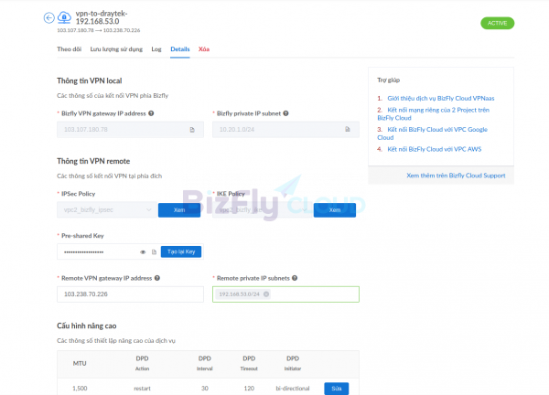Click the DPD Action value restart
This screenshot has height=395, width=549.
(142, 389)
